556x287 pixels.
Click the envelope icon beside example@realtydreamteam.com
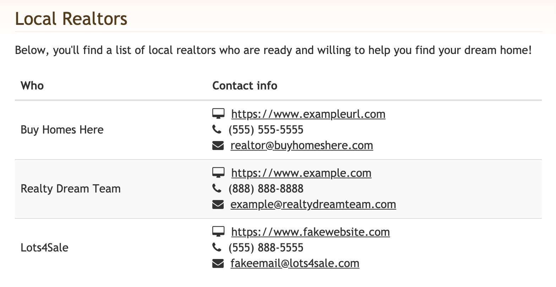click(x=218, y=204)
